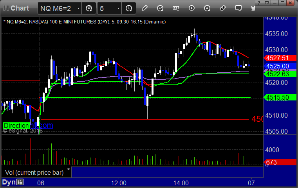This screenshot has height=188, width=298.
Task: Open the comment speech-bubble icon
Action: click(238, 8)
